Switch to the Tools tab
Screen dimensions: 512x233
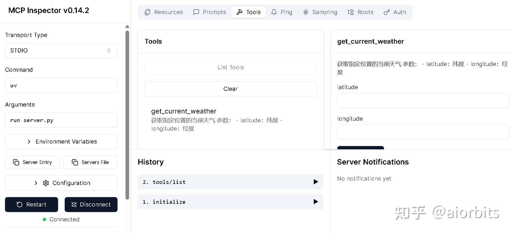pos(249,12)
